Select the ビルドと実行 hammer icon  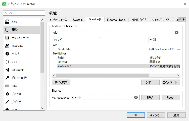point(7,78)
